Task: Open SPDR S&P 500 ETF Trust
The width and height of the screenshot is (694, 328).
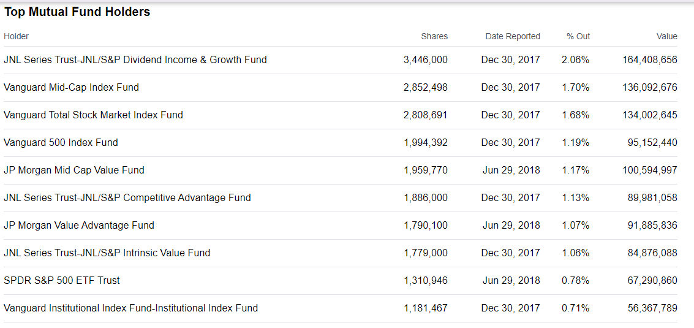Action: click(62, 281)
